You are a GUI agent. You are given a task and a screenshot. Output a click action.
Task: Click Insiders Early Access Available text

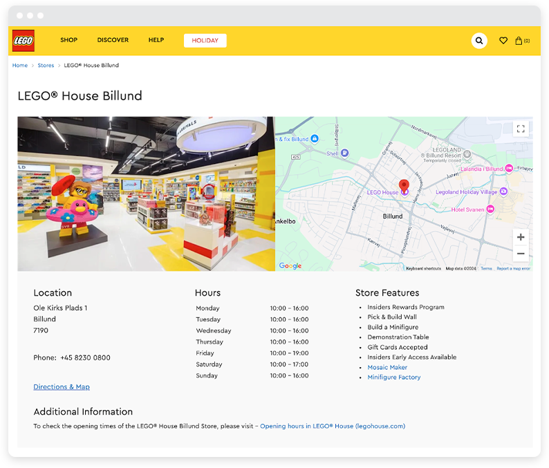point(412,357)
